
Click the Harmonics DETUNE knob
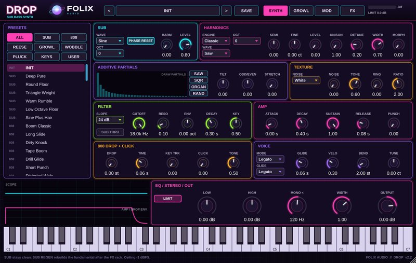click(357, 45)
